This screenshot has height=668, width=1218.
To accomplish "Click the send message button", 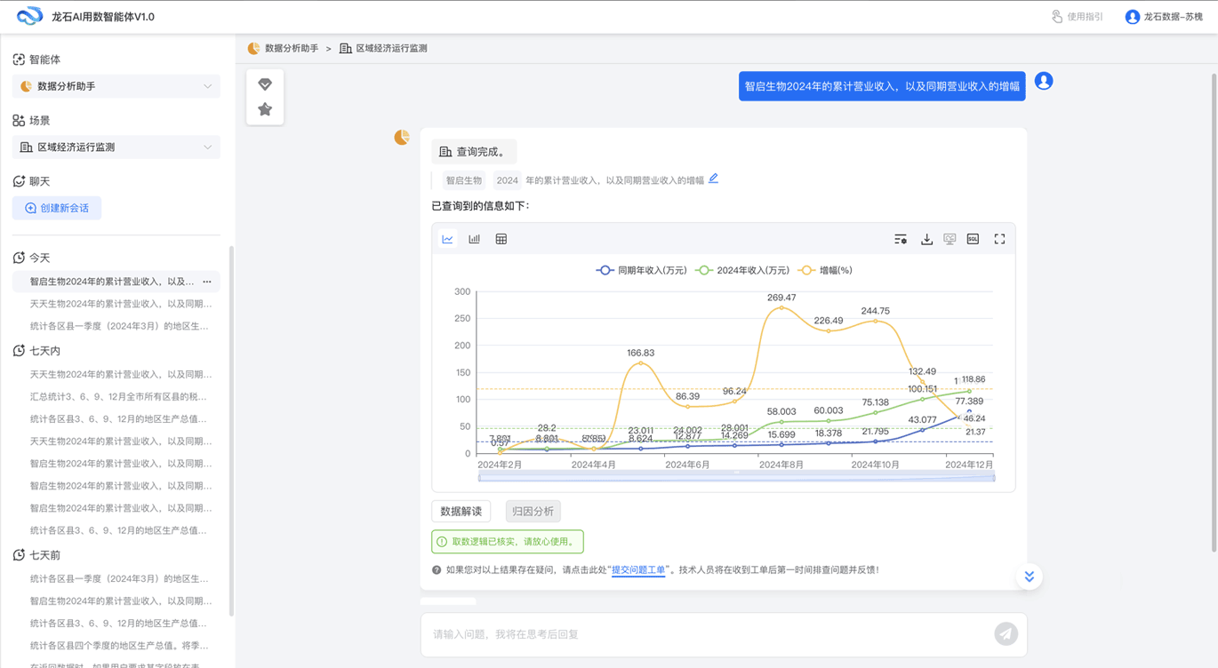I will pyautogui.click(x=1006, y=633).
